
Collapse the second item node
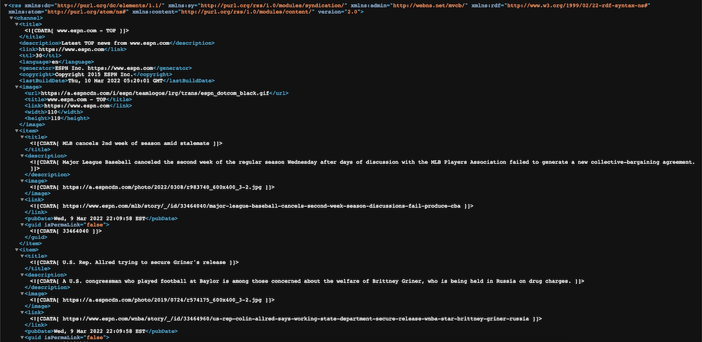[x=17, y=249]
